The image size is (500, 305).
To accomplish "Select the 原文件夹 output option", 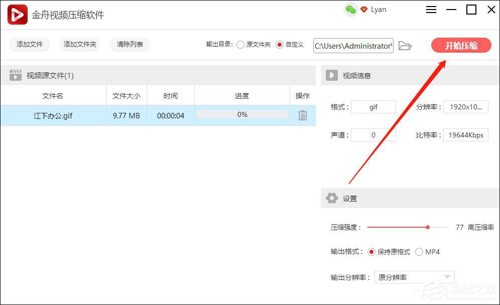I will 241,44.
